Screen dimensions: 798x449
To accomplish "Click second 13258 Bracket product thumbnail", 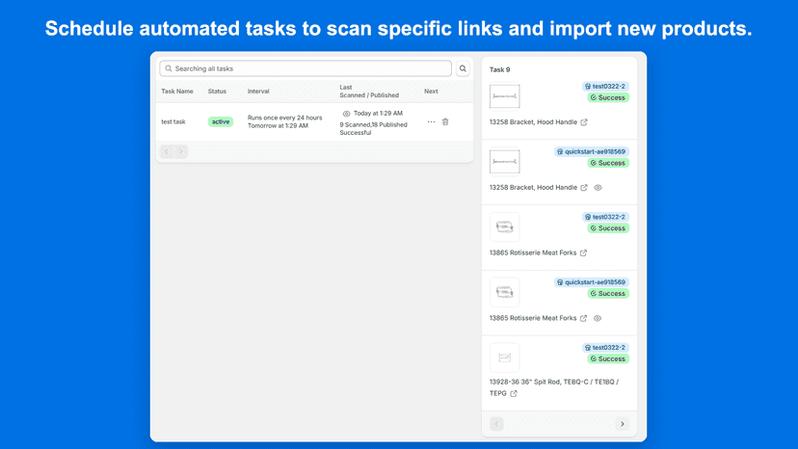I will click(x=504, y=161).
